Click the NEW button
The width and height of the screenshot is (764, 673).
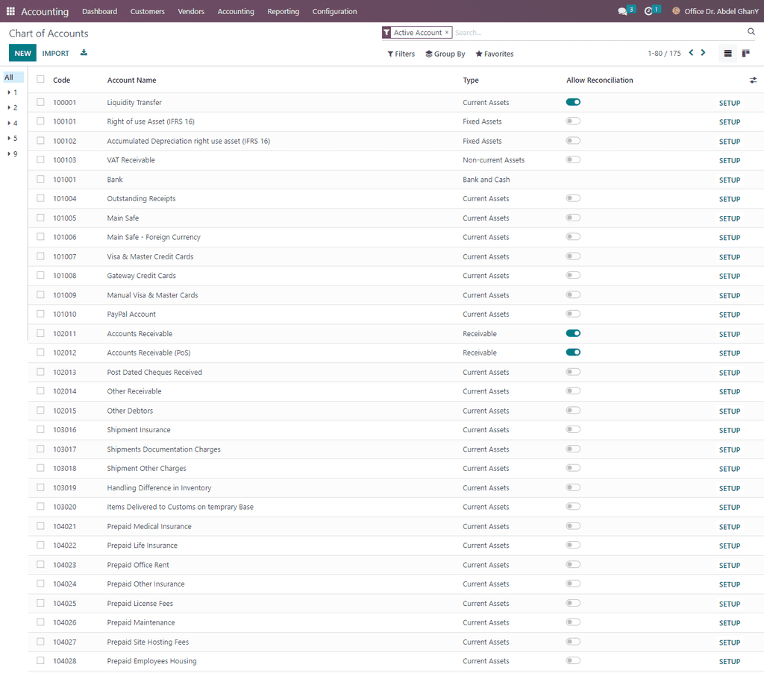click(22, 53)
